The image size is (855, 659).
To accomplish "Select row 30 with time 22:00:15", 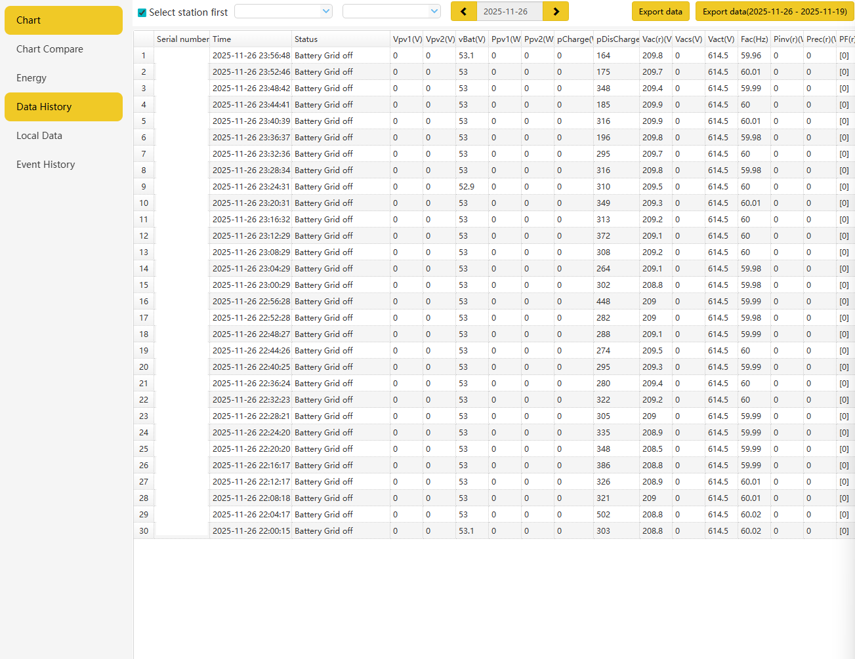I will pyautogui.click(x=251, y=531).
